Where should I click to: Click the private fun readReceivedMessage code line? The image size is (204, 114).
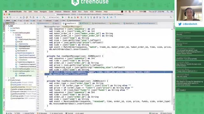(77, 81)
